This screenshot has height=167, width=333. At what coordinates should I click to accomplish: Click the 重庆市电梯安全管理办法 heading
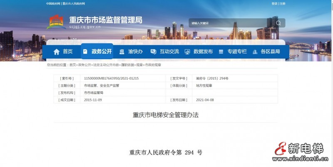pyautogui.click(x=166, y=115)
